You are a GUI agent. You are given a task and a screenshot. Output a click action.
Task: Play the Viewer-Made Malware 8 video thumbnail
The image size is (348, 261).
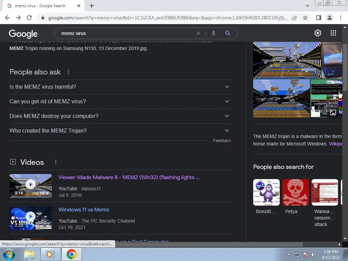point(31,186)
